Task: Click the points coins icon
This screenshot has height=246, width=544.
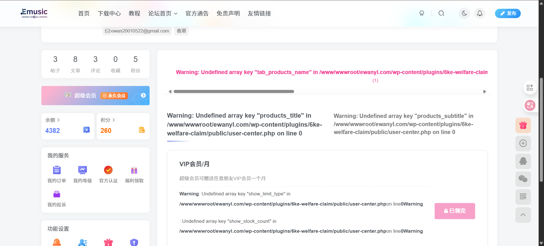Action: pos(142,130)
